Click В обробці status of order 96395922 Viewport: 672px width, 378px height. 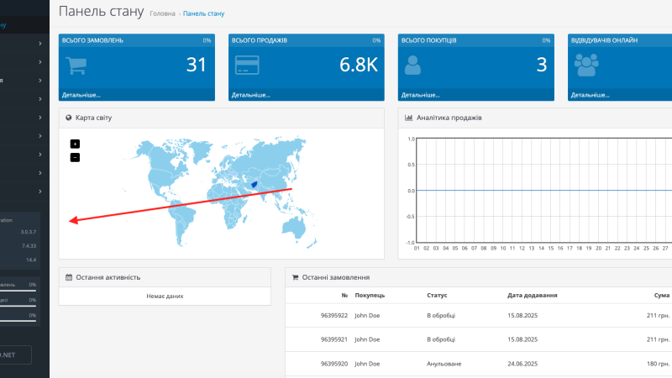coord(441,316)
